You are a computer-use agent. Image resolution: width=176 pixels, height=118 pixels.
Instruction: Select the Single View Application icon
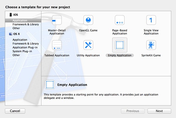tap(151, 20)
